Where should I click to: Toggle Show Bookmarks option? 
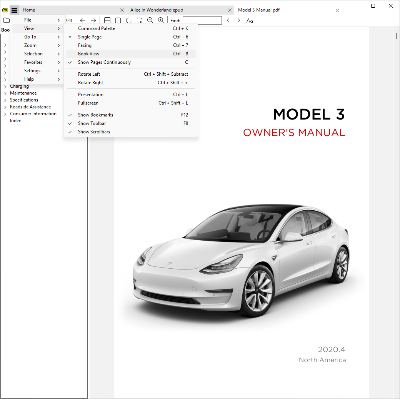pyautogui.click(x=131, y=115)
